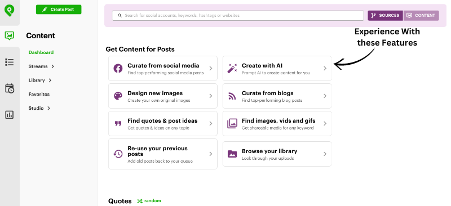This screenshot has height=206, width=451.
Task: Click the green app logo icon
Action: point(10,11)
